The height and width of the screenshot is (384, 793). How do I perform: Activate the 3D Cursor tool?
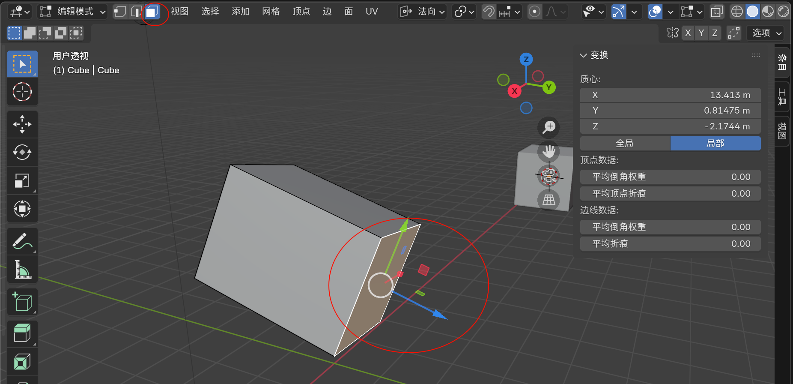click(22, 92)
